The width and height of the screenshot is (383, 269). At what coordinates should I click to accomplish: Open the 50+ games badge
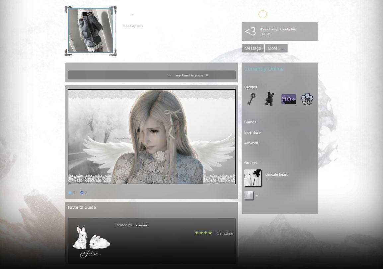click(x=288, y=99)
